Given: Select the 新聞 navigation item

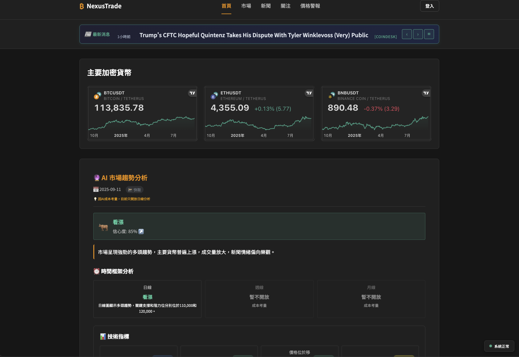Looking at the screenshot, I should (266, 6).
